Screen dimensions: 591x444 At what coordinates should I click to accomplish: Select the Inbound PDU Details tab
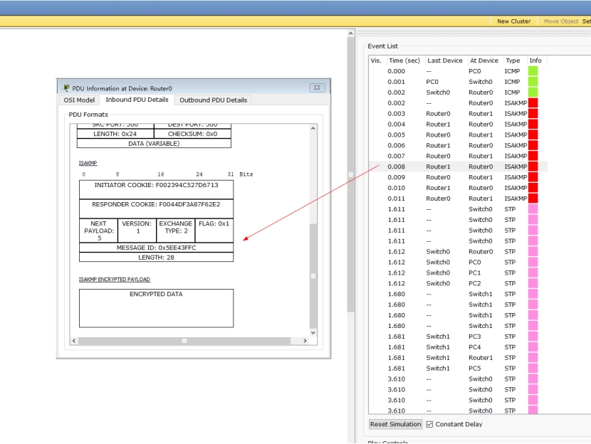click(x=137, y=100)
